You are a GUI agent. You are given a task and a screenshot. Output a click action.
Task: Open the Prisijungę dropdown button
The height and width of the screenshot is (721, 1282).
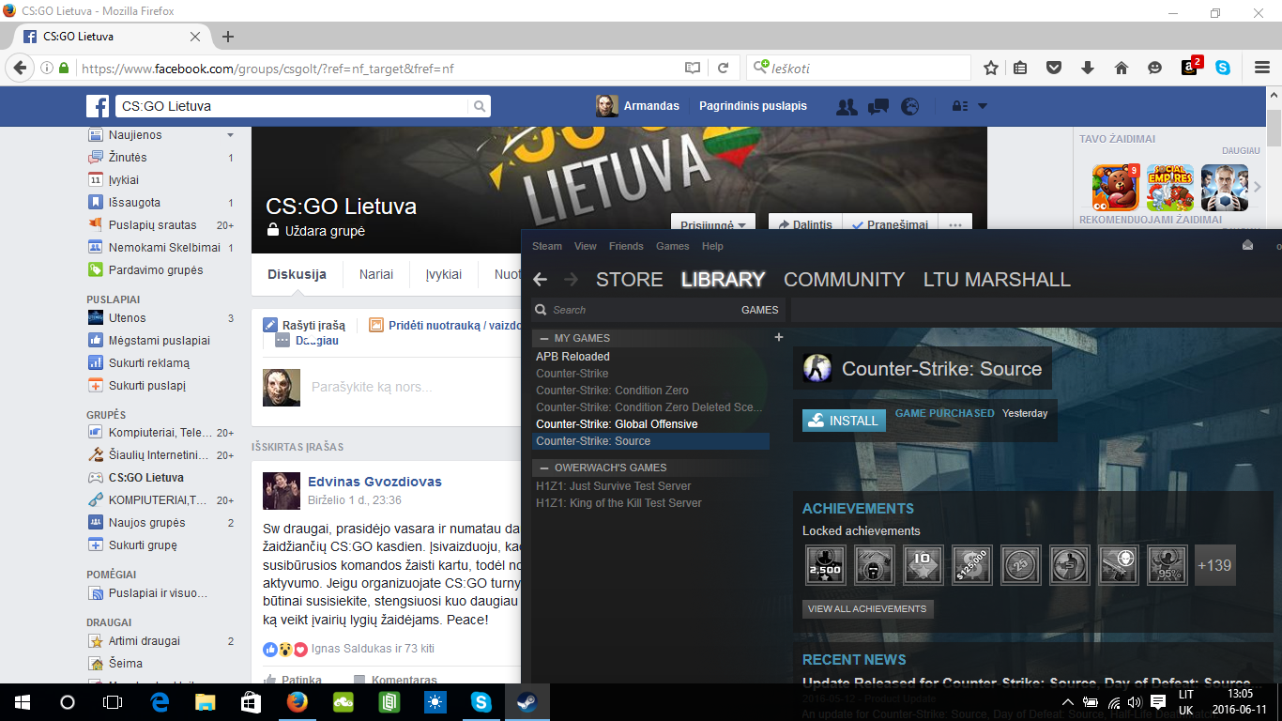(x=713, y=225)
